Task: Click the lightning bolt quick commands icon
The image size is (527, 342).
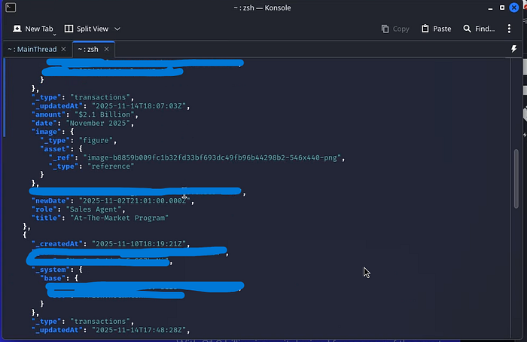Action: (x=514, y=49)
